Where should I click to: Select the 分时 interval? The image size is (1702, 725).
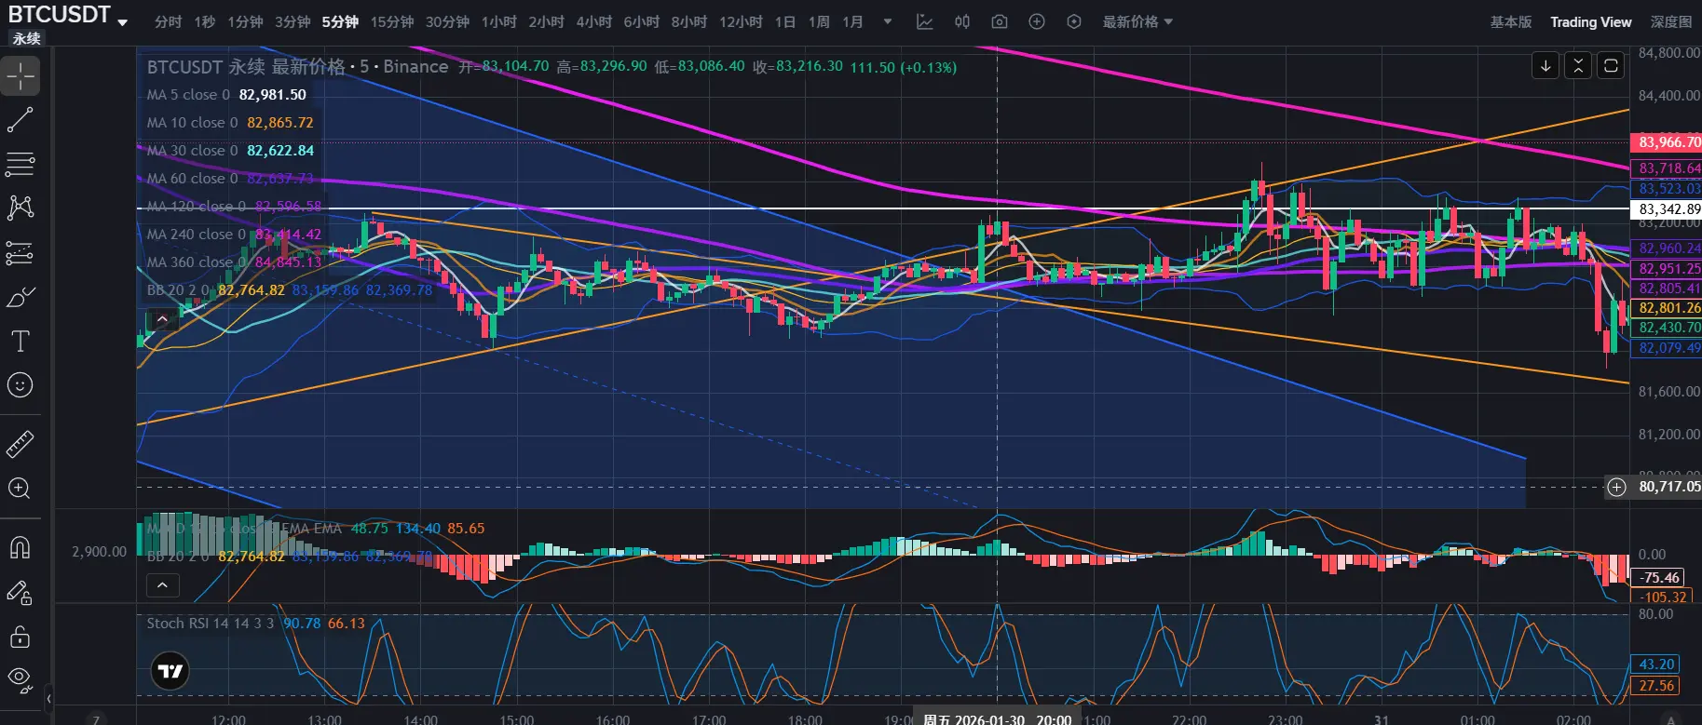tap(169, 21)
